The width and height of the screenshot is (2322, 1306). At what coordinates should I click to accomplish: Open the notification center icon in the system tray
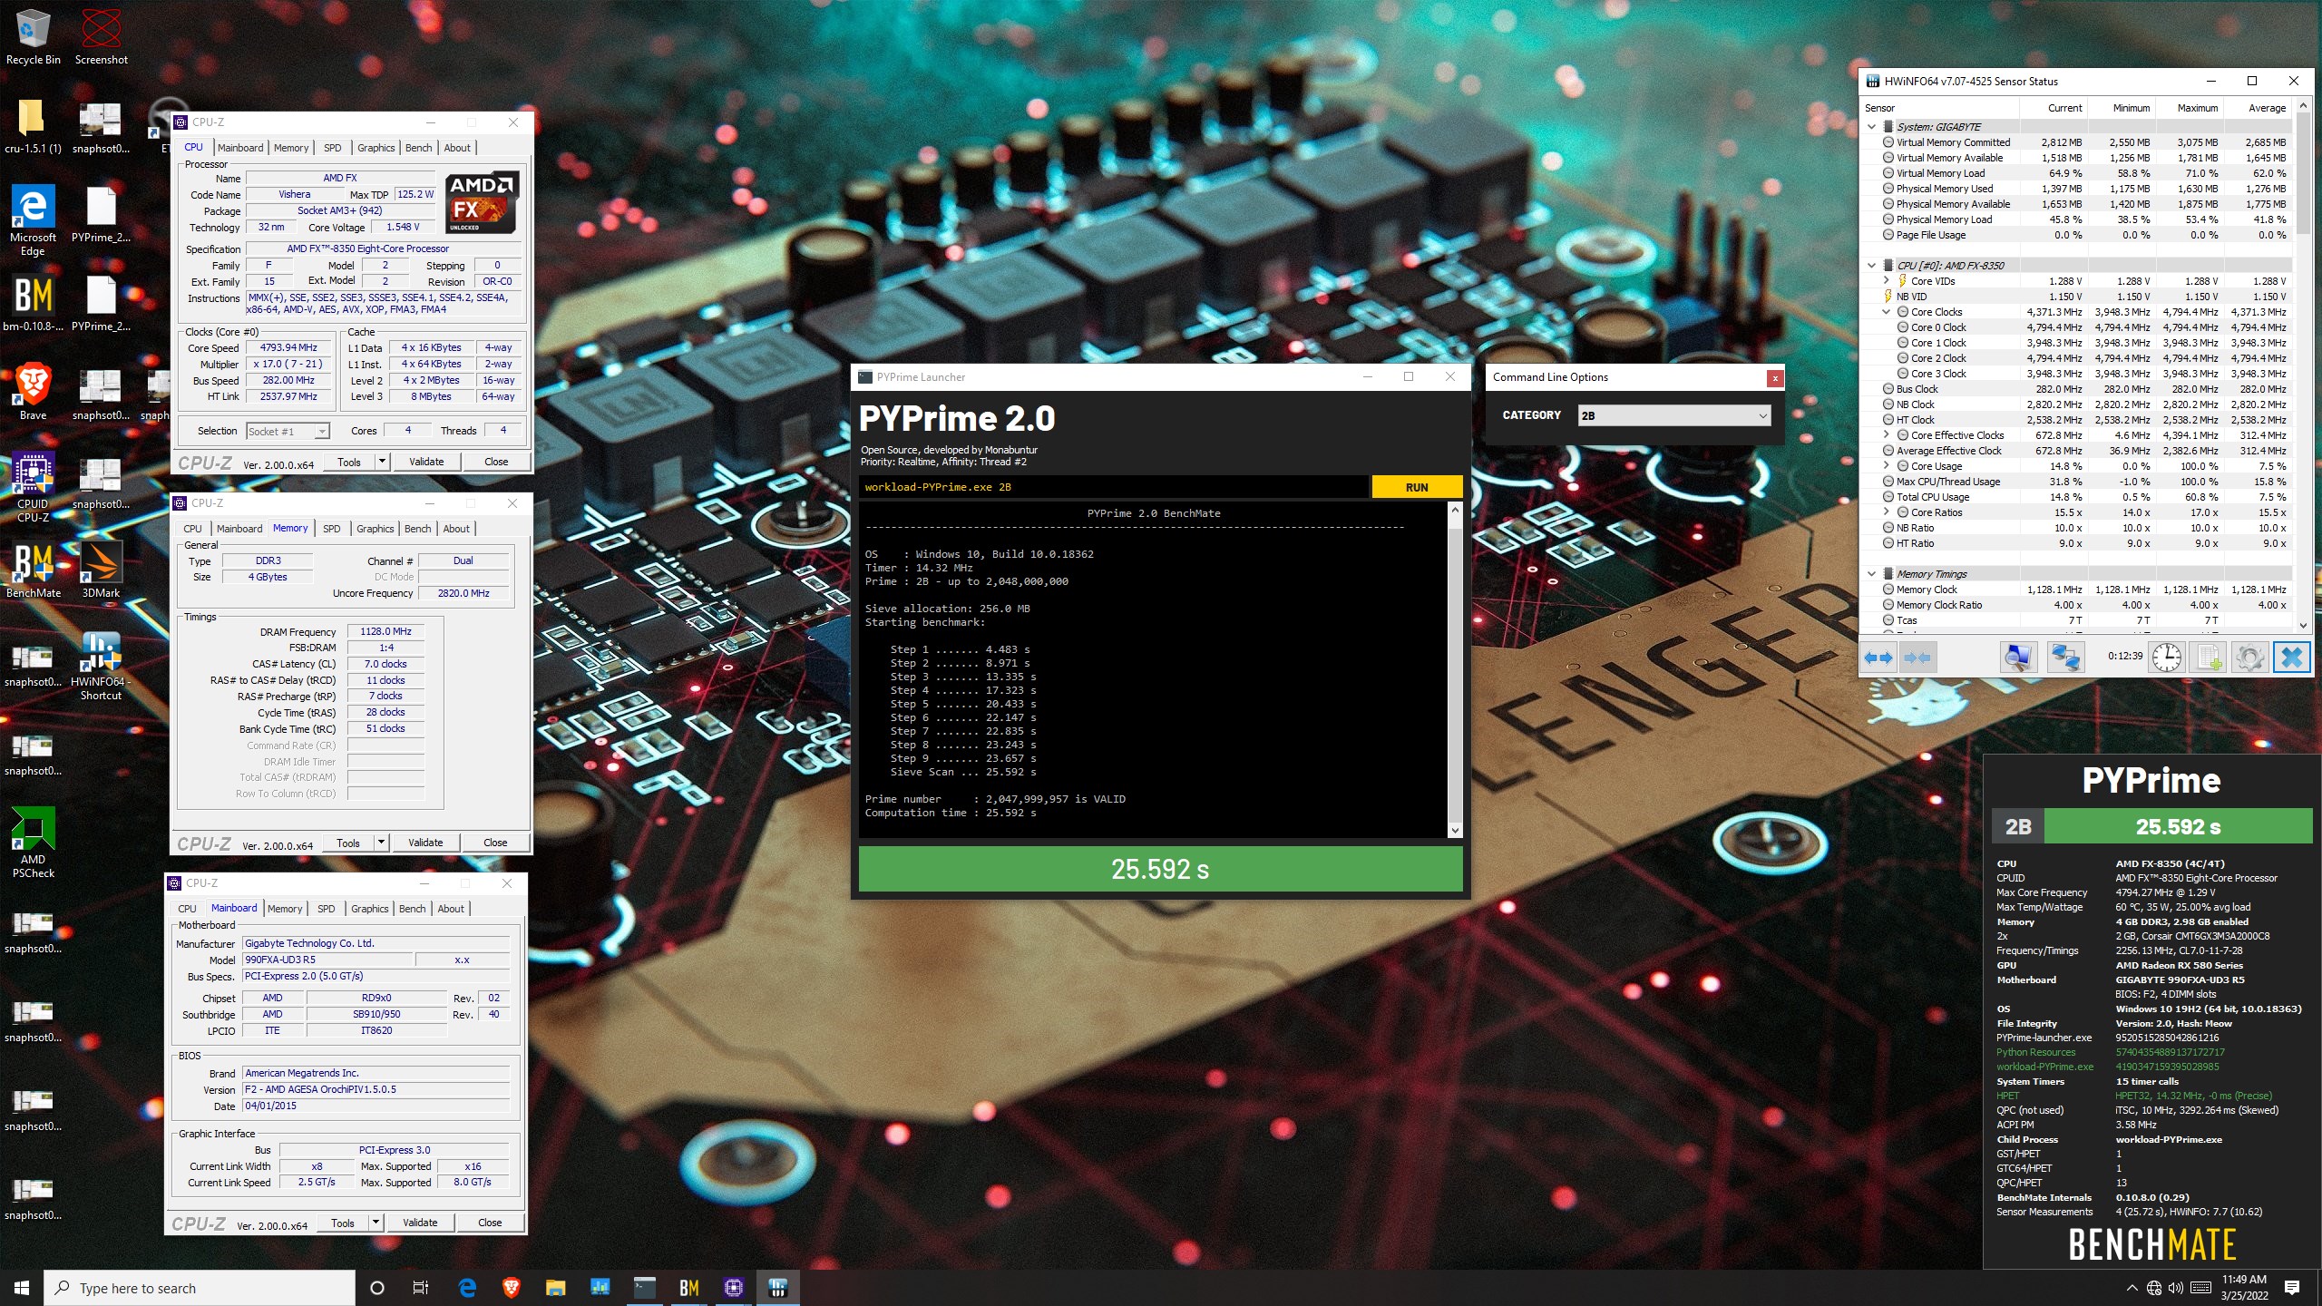[x=2292, y=1287]
